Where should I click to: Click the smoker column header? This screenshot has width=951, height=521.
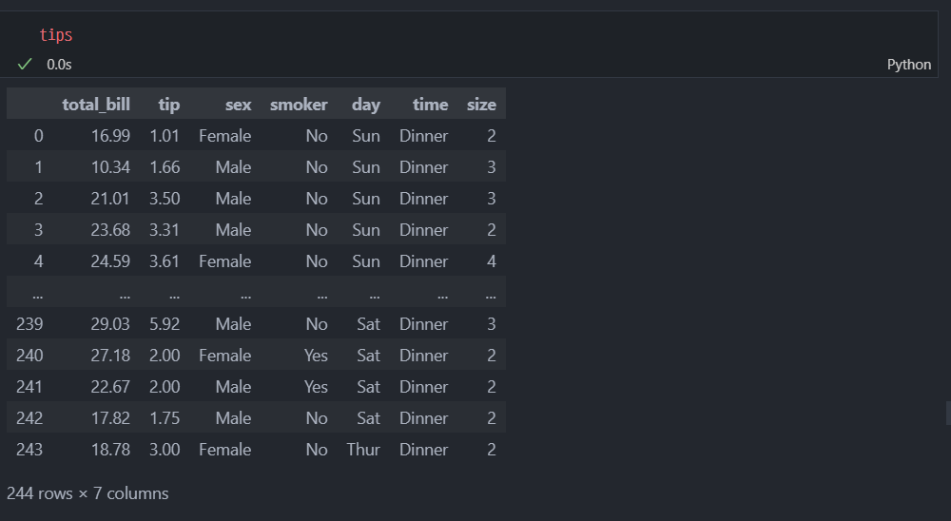(x=299, y=105)
